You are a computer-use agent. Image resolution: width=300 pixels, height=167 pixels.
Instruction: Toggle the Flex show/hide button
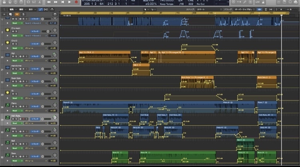click(x=46, y=9)
